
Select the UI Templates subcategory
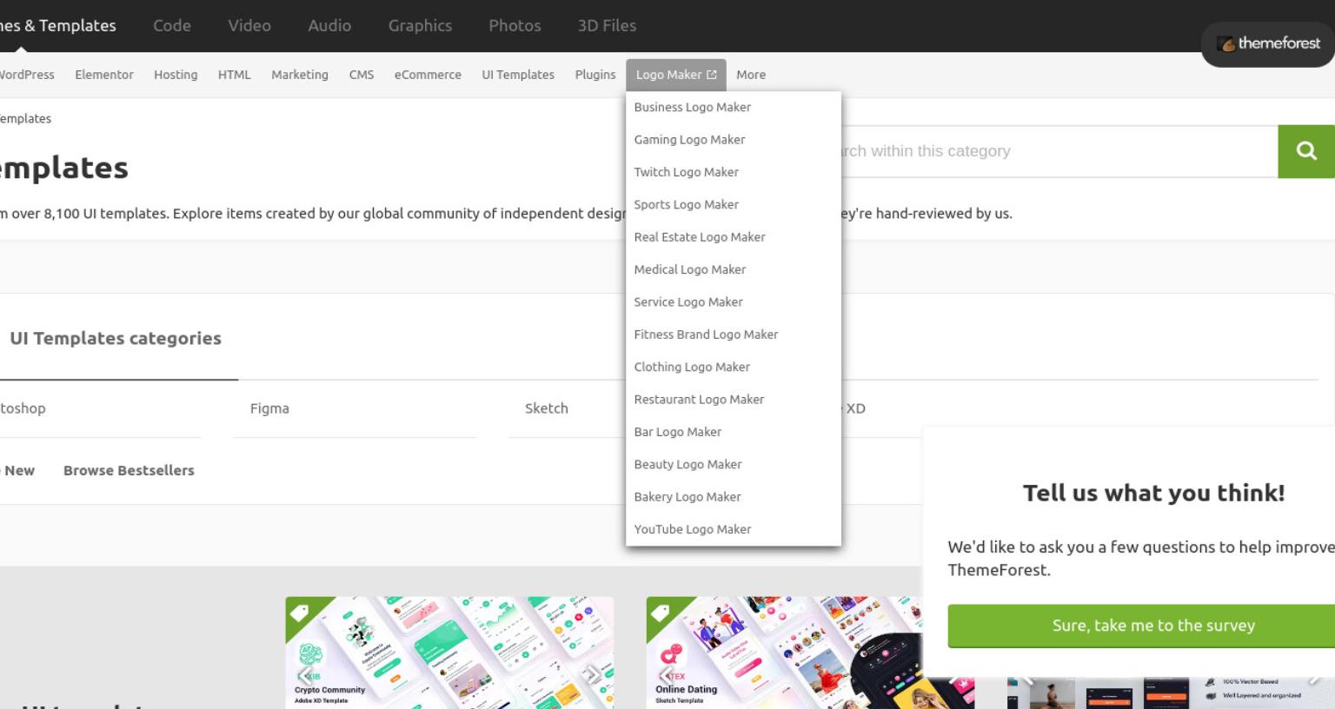pyautogui.click(x=518, y=75)
